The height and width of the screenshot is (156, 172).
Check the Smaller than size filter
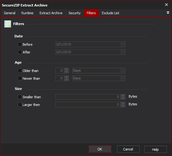click(x=20, y=97)
